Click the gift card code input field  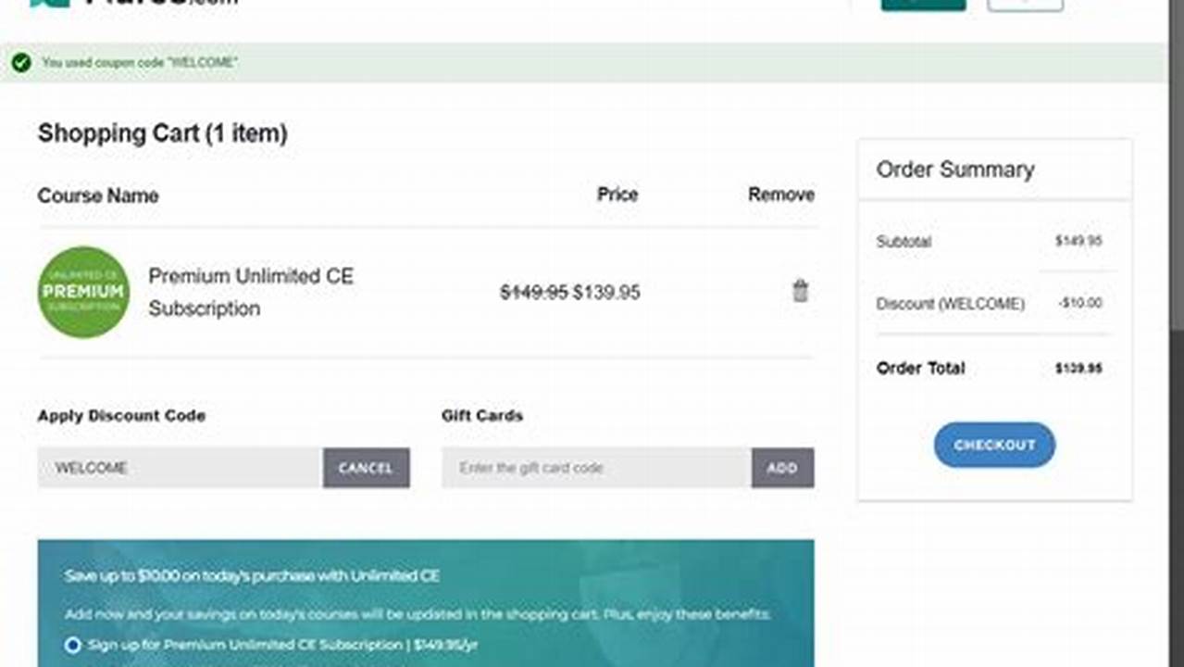point(592,468)
